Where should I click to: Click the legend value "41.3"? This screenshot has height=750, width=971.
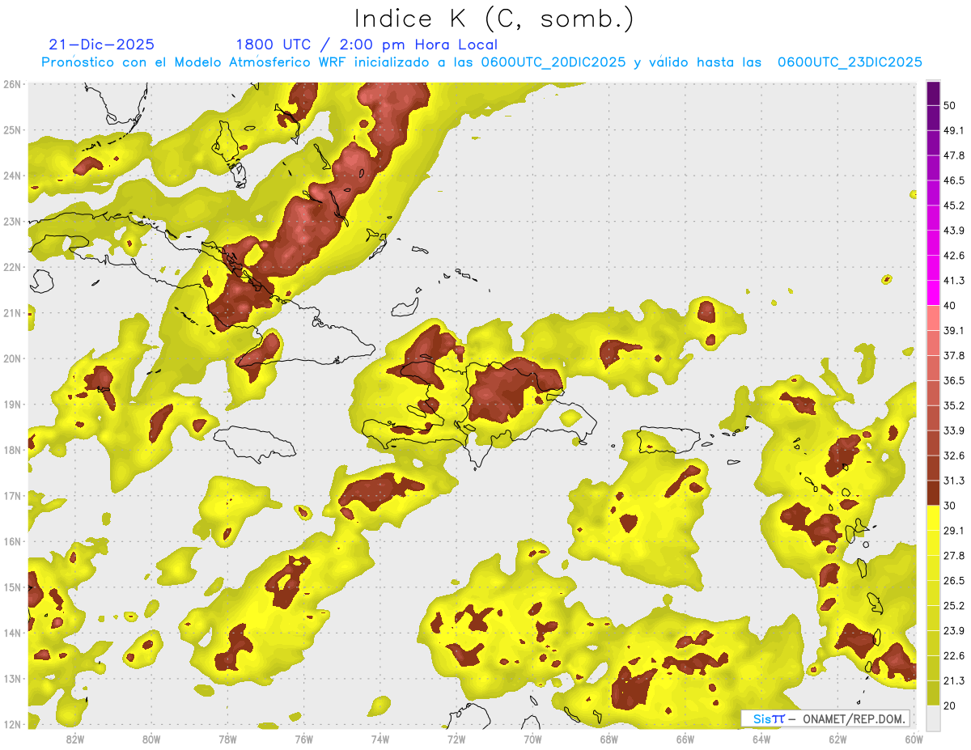pyautogui.click(x=953, y=281)
